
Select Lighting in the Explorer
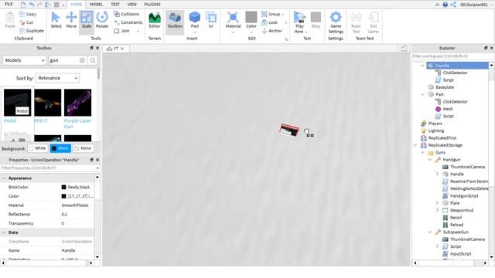[x=436, y=131]
